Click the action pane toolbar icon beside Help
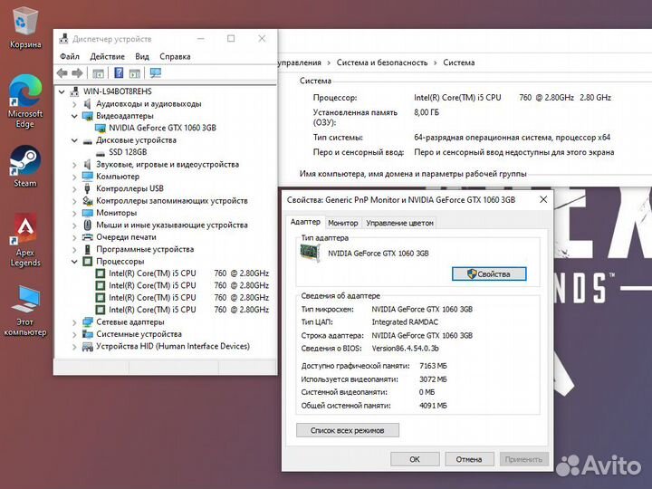Viewport: 652px width, 489px height. point(134,73)
